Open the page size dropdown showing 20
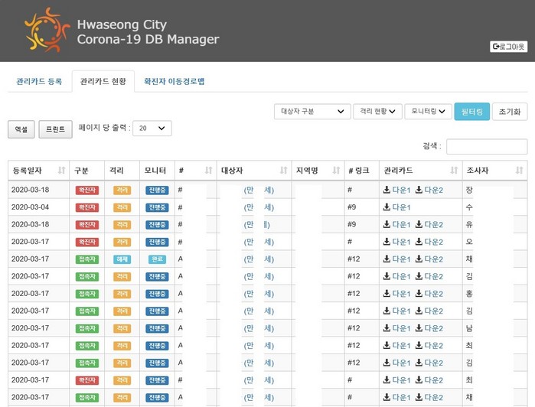The height and width of the screenshot is (407, 535). coord(152,129)
